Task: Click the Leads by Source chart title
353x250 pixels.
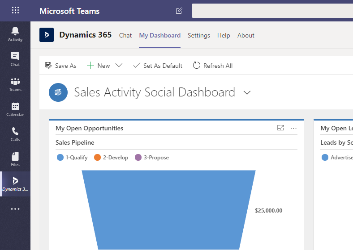Action: coord(337,142)
